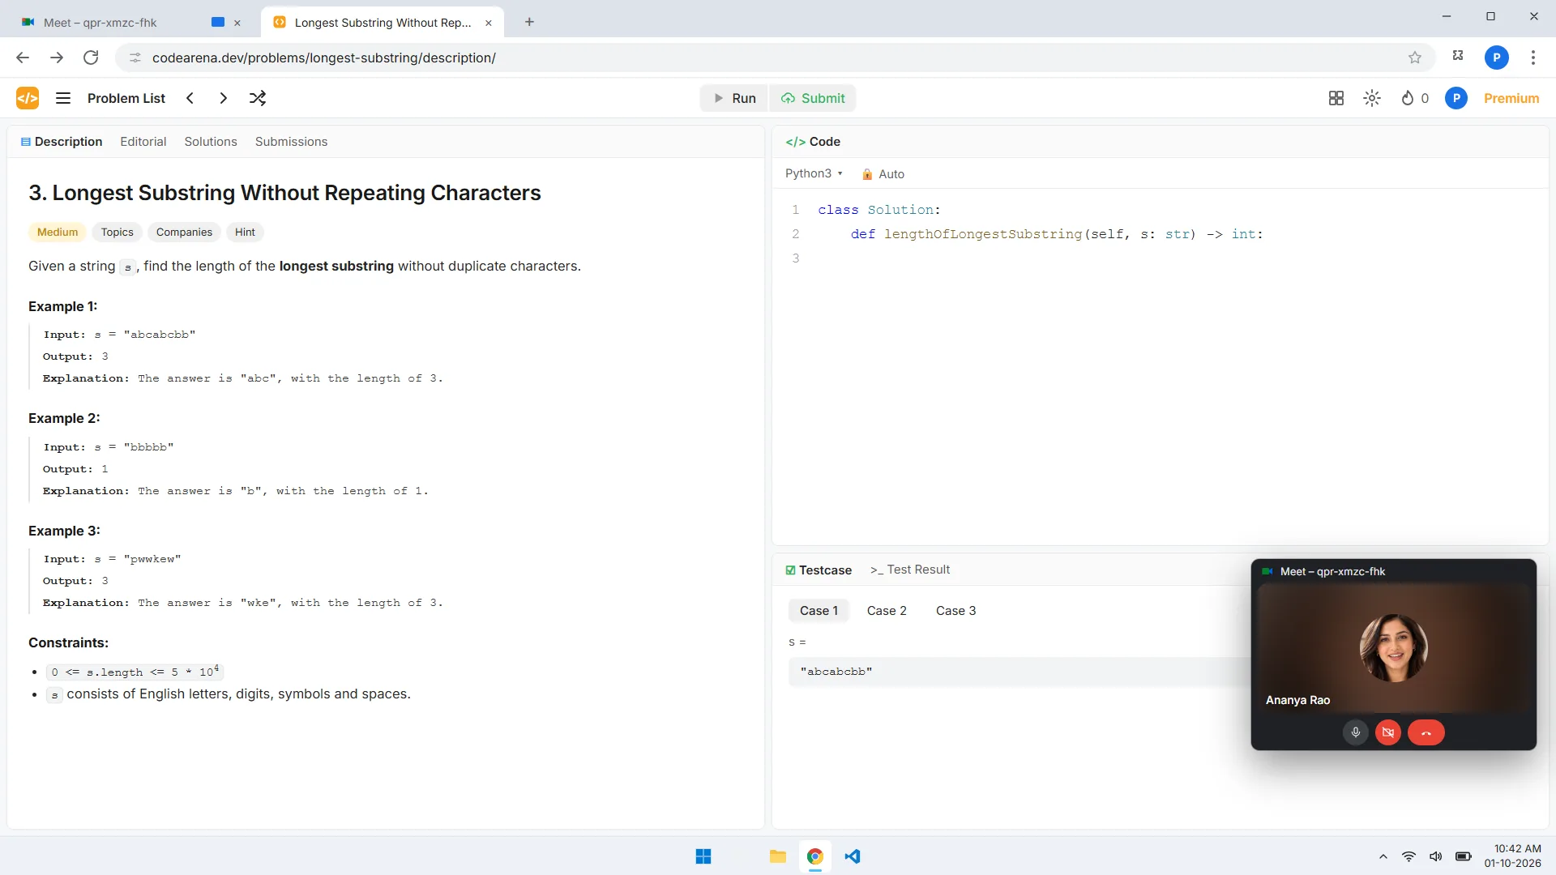
Task: Open the Windows Start menu
Action: tap(703, 856)
